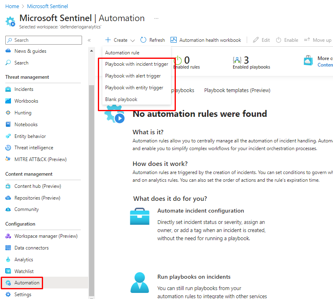Click the Refresh icon in toolbar
This screenshot has width=333, height=299.
tap(143, 40)
